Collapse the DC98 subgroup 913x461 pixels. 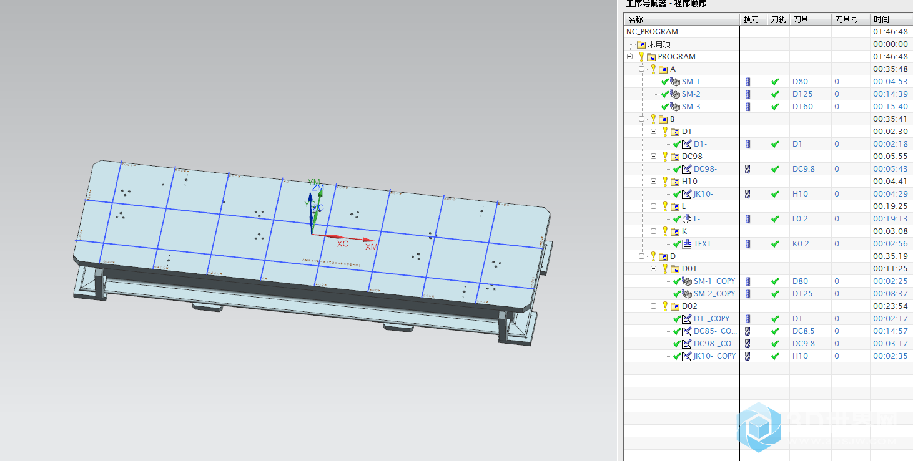[x=654, y=157]
